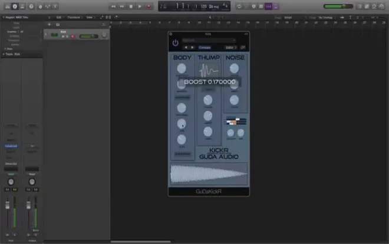
Task: Show Smart Controls from the control bar
Action: pos(40,6)
